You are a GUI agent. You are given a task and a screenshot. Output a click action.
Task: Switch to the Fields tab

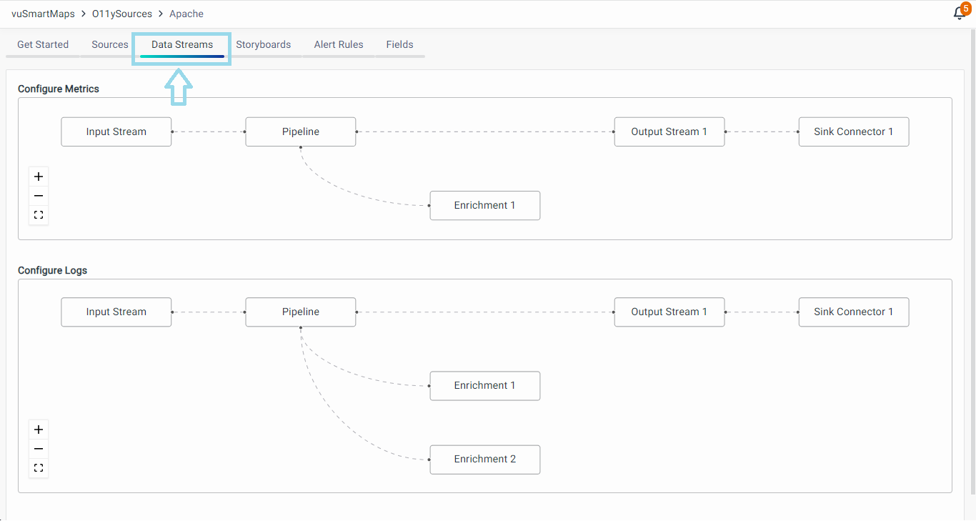tap(399, 44)
